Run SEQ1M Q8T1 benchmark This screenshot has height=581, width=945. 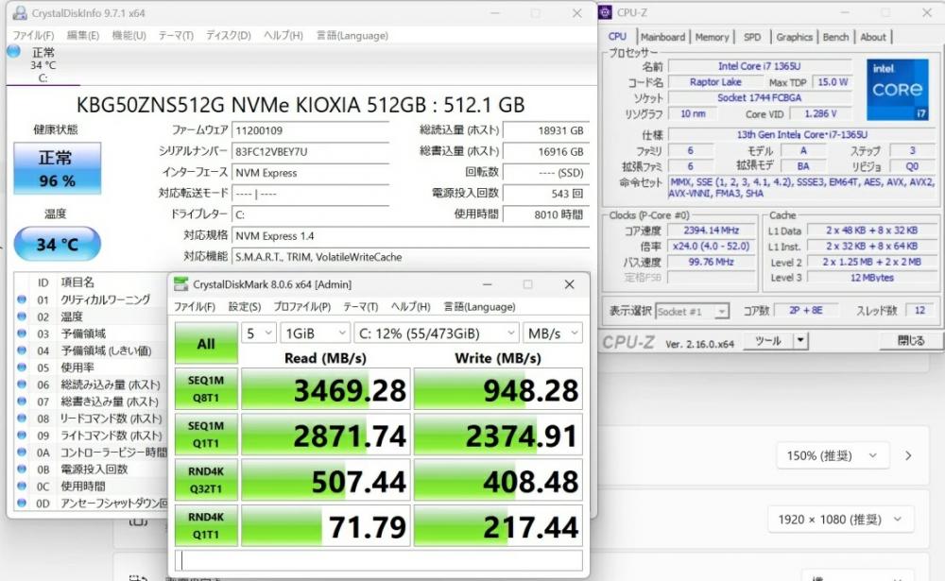pos(206,388)
